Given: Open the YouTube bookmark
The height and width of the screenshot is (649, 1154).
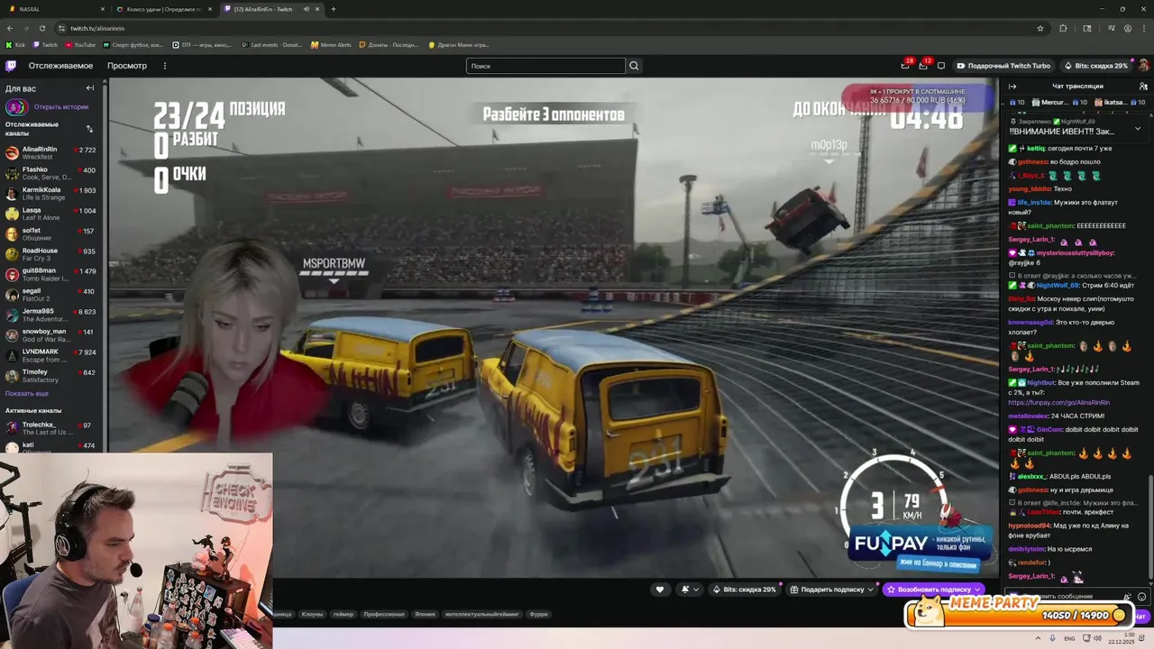Looking at the screenshot, I should pyautogui.click(x=80, y=44).
